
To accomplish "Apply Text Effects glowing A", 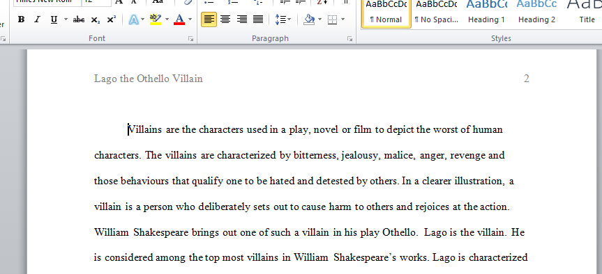I will coord(133,19).
